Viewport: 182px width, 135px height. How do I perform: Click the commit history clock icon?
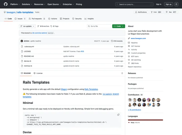pyautogui.click(x=112, y=41)
